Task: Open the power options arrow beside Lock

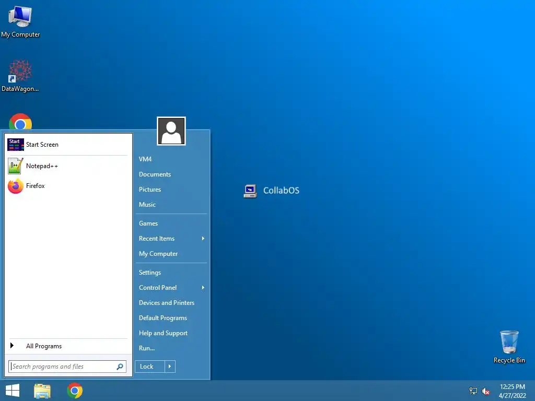Action: [170, 367]
